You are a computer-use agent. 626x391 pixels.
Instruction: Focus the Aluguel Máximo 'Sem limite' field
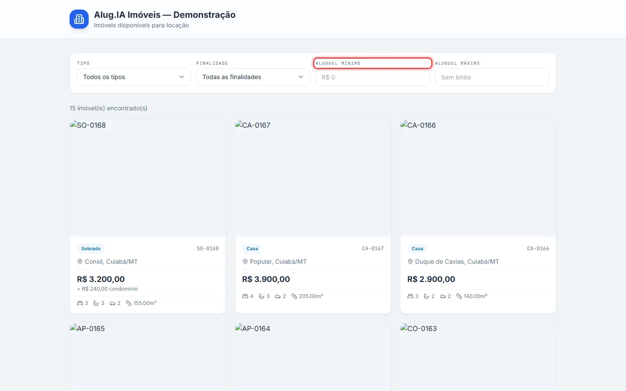pyautogui.click(x=492, y=77)
